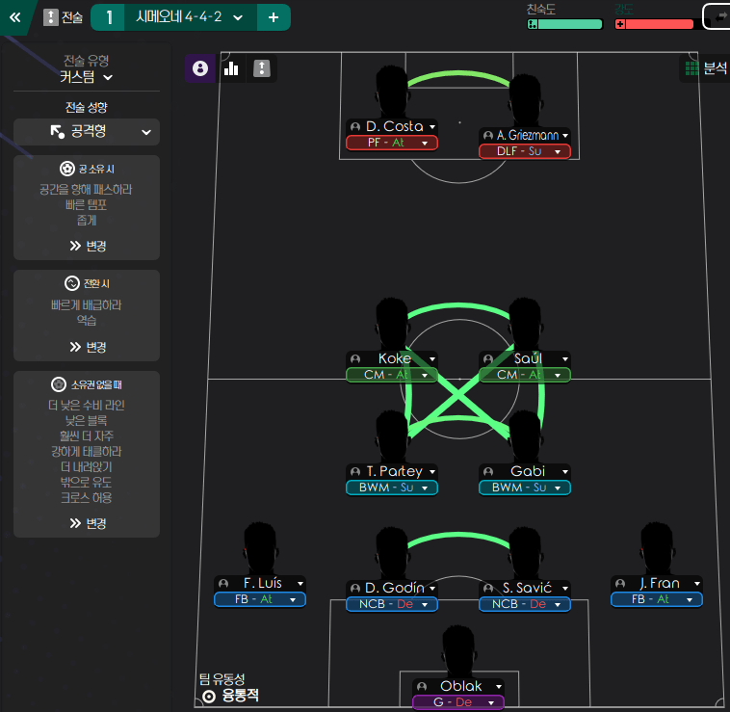Open Oblak player name dropdown

pyautogui.click(x=499, y=686)
